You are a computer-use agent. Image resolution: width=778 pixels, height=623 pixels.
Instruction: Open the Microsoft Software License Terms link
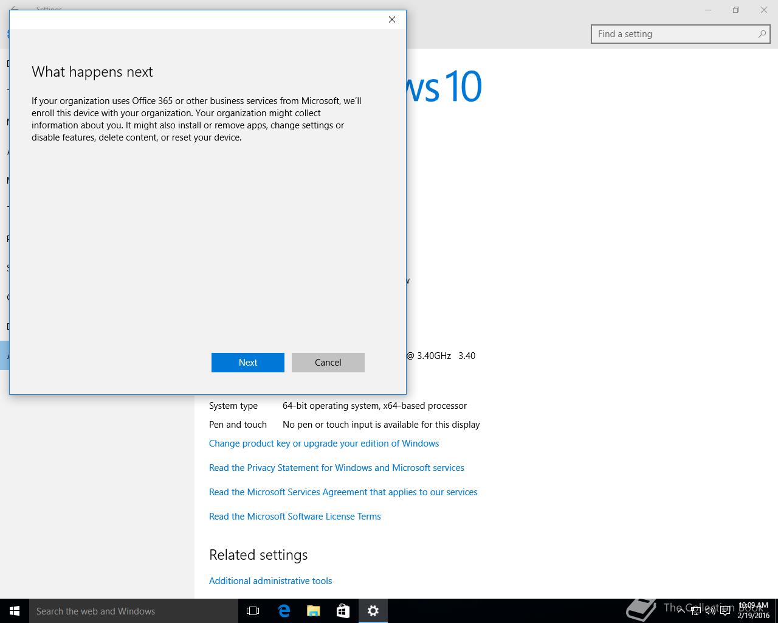(x=295, y=517)
